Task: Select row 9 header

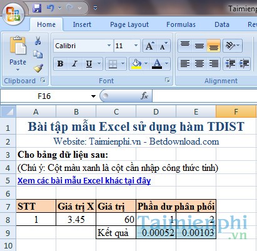Action: [x=8, y=233]
